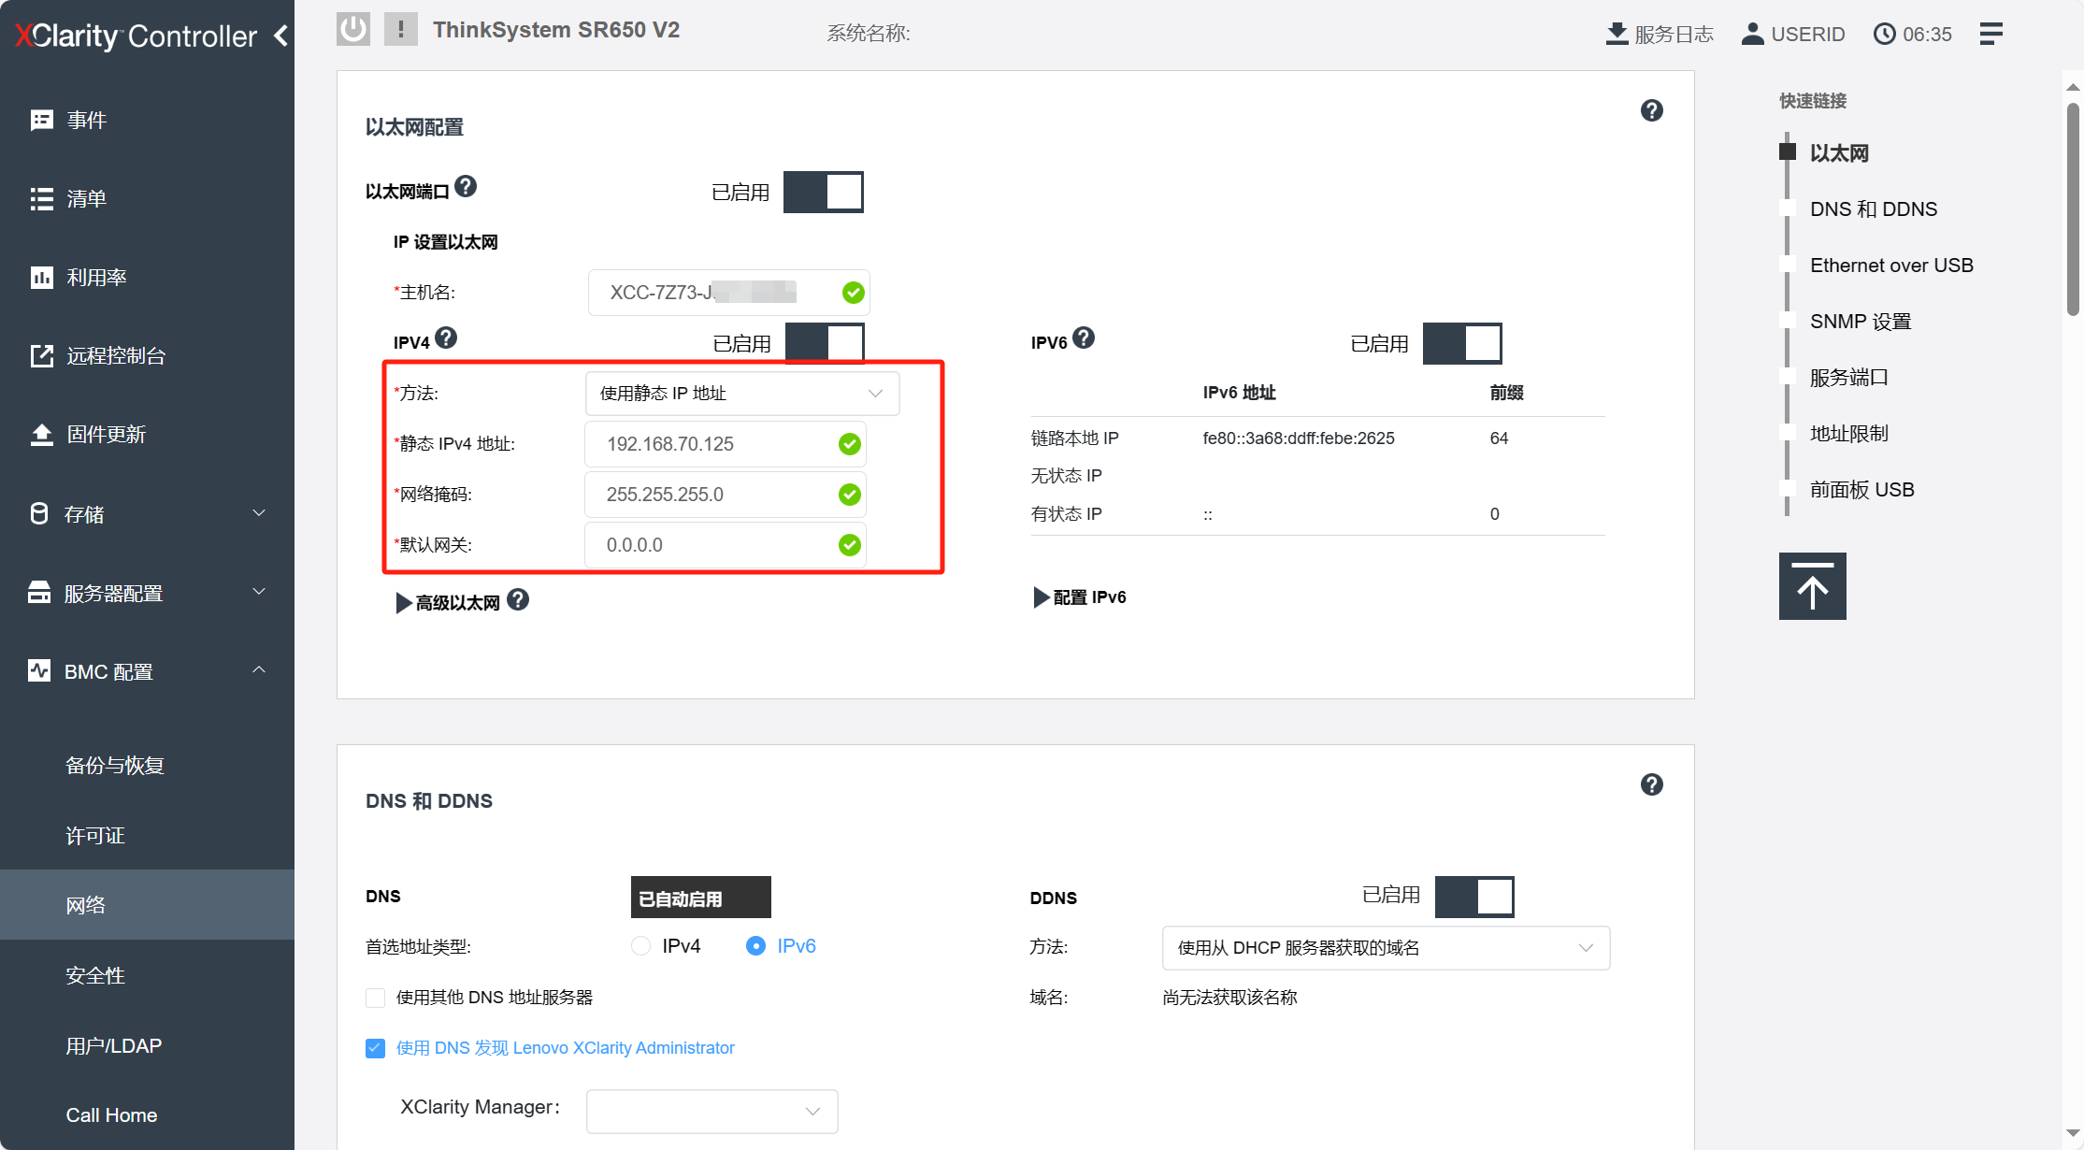Viewport: 2084px width, 1150px height.
Task: Jump to SNMP 设置 quick link
Action: tap(1861, 322)
